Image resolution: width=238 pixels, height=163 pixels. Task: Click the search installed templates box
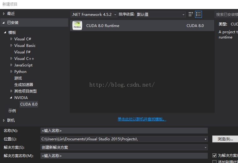tap(226, 15)
